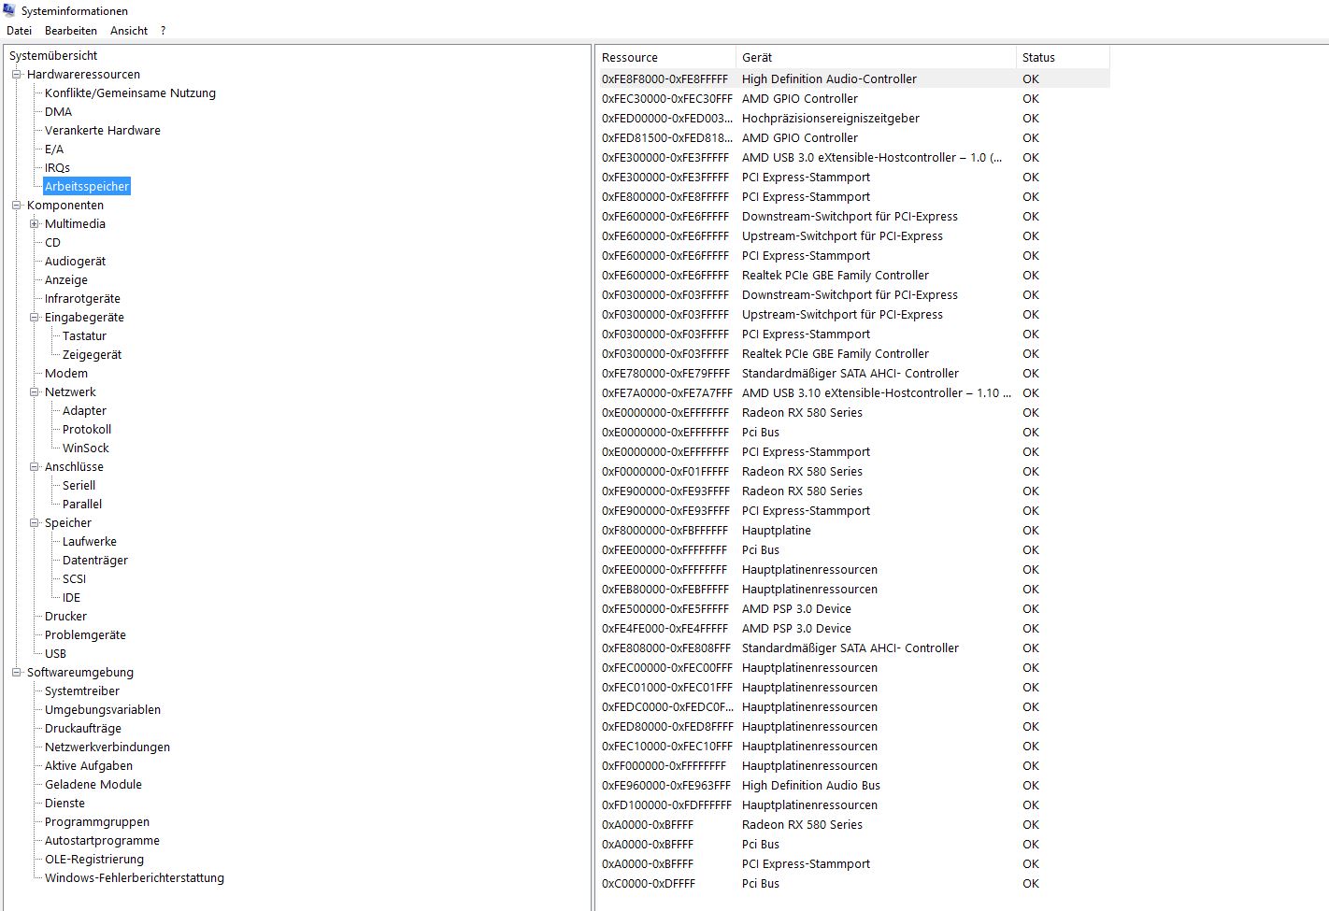This screenshot has height=911, width=1329.
Task: Select the E/A tree item
Action: [x=54, y=149]
